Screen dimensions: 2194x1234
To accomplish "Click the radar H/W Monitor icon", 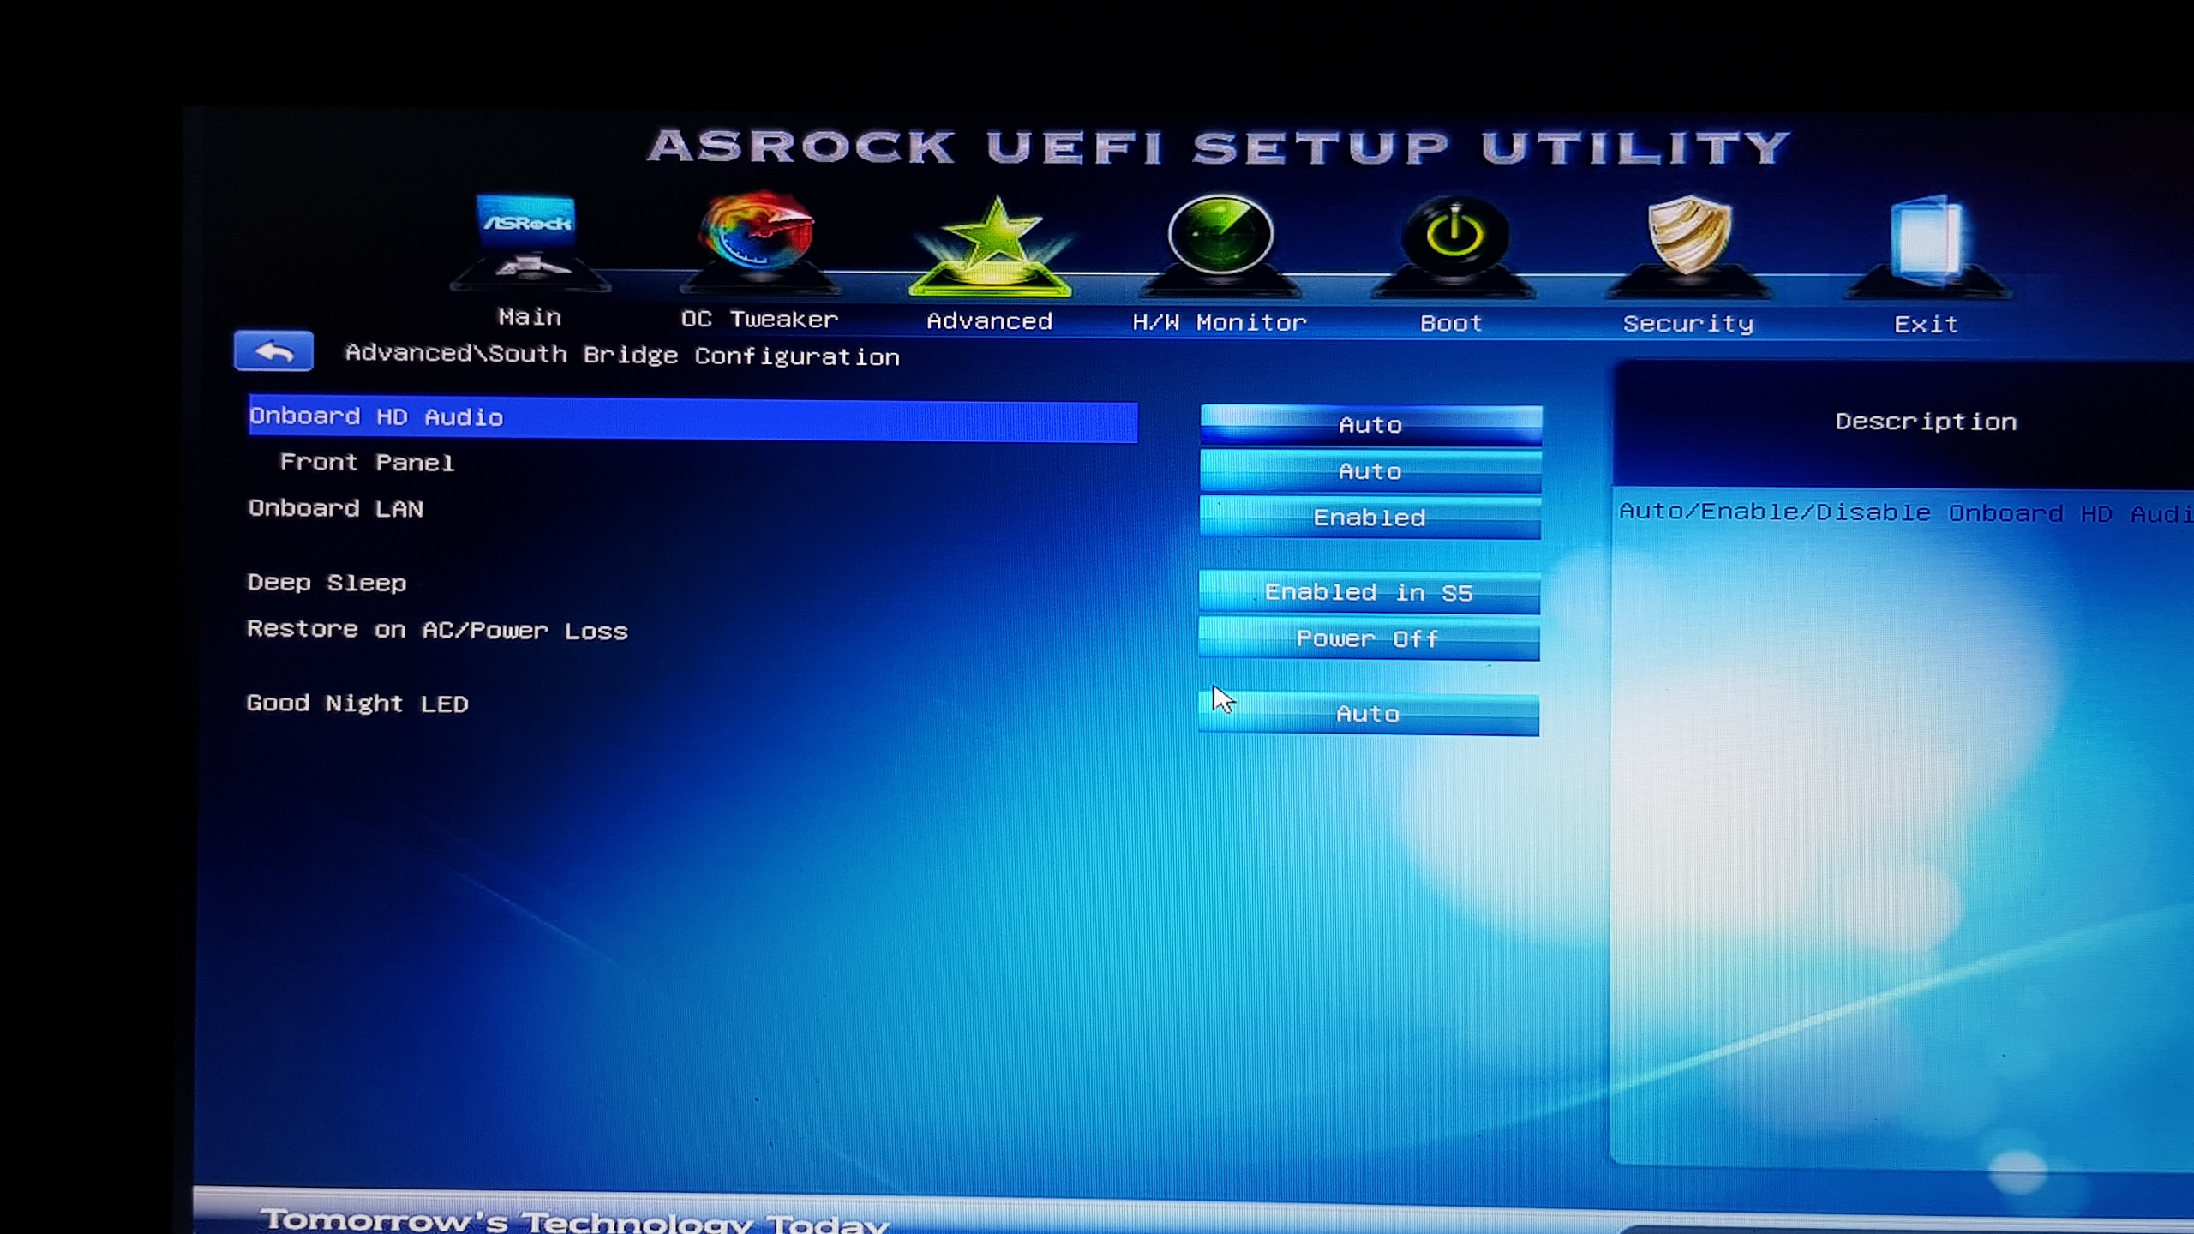I will point(1220,245).
